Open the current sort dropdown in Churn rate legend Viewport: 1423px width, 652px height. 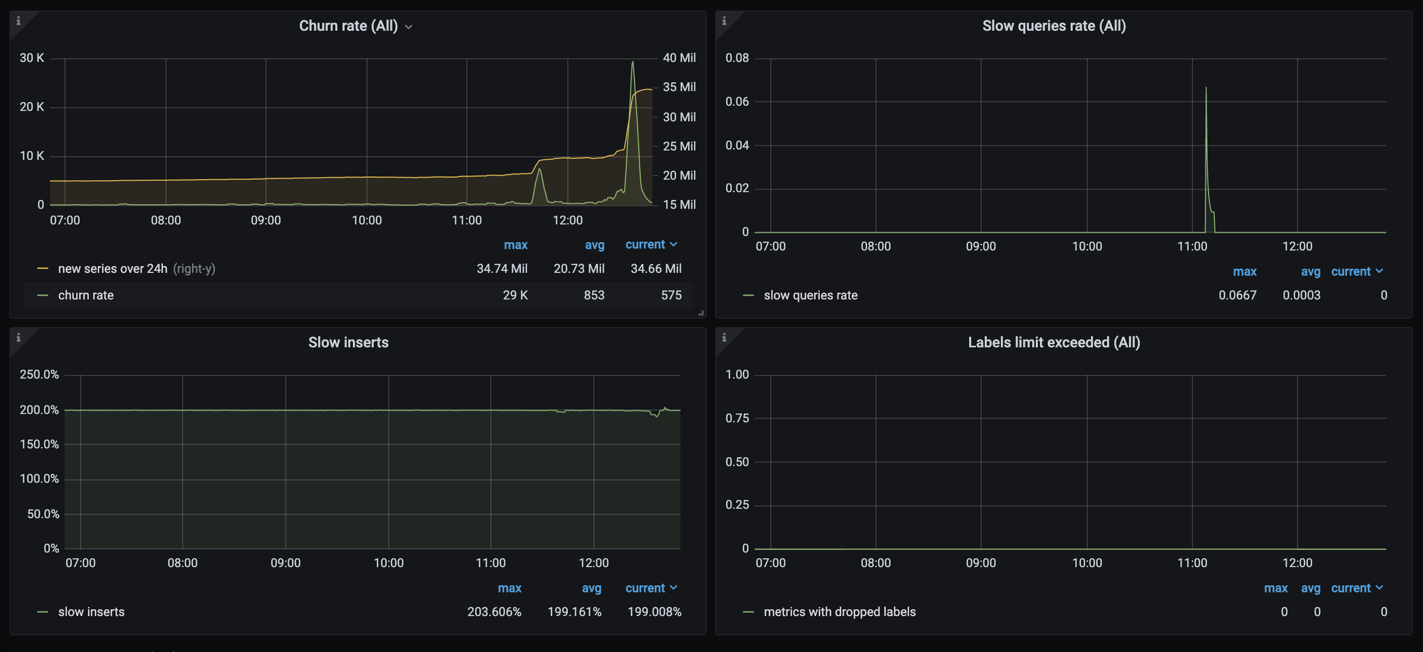click(x=652, y=244)
